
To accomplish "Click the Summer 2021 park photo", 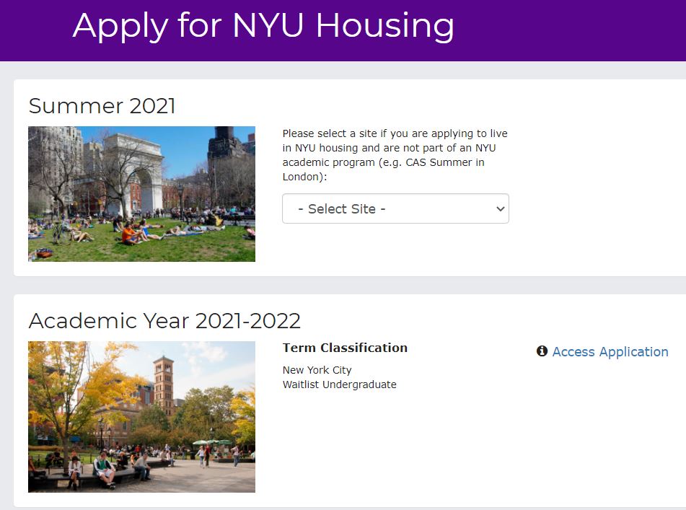I will click(142, 194).
